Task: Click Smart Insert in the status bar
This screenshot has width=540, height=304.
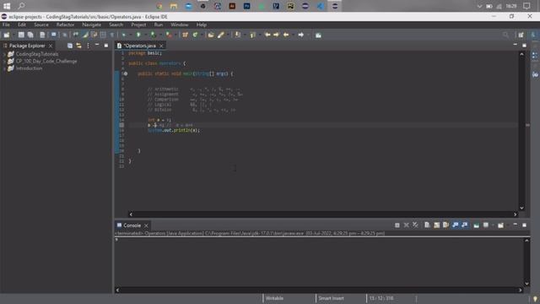Action: [331, 298]
